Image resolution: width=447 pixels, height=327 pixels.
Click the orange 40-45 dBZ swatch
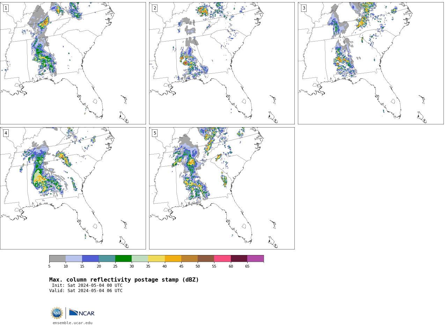(173, 259)
